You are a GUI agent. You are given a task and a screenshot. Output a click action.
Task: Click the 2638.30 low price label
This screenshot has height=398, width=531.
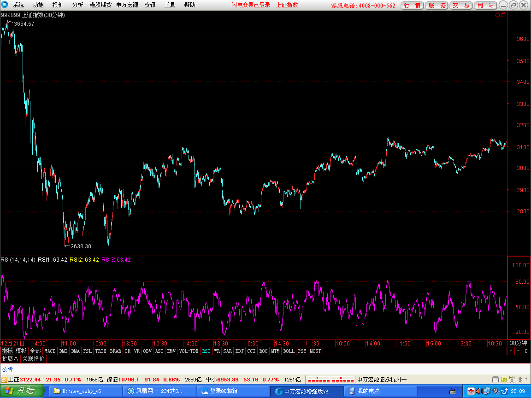(81, 246)
